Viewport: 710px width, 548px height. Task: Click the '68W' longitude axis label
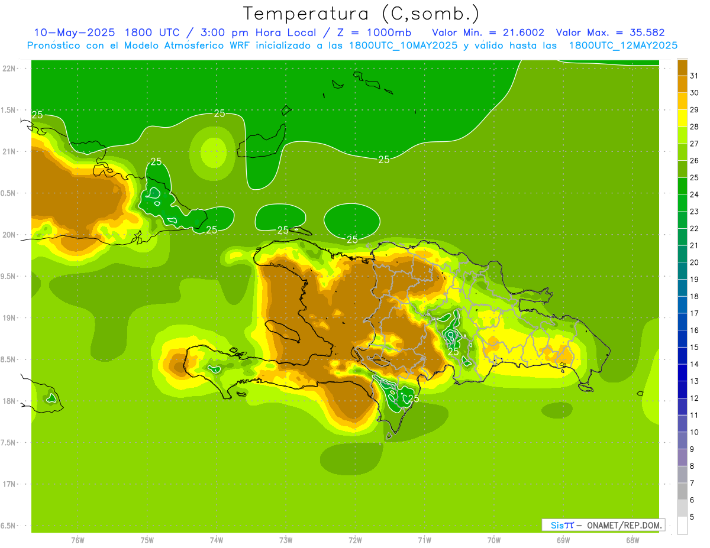632,540
